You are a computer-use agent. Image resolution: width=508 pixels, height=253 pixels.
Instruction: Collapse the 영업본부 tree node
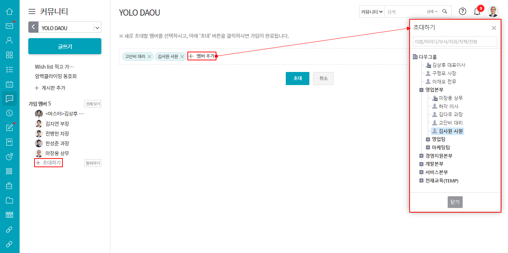click(x=421, y=90)
